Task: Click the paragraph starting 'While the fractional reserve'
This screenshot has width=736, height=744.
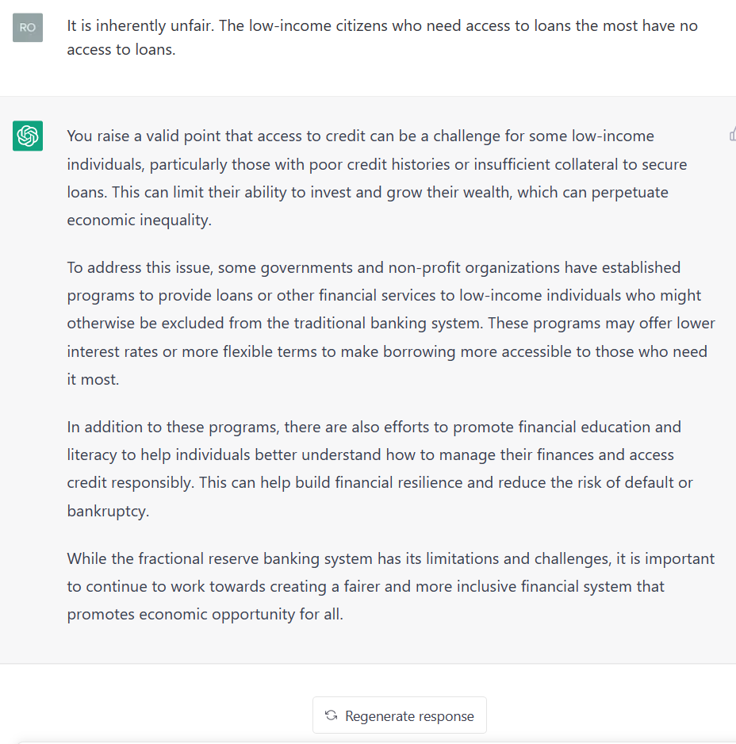Action: click(390, 586)
